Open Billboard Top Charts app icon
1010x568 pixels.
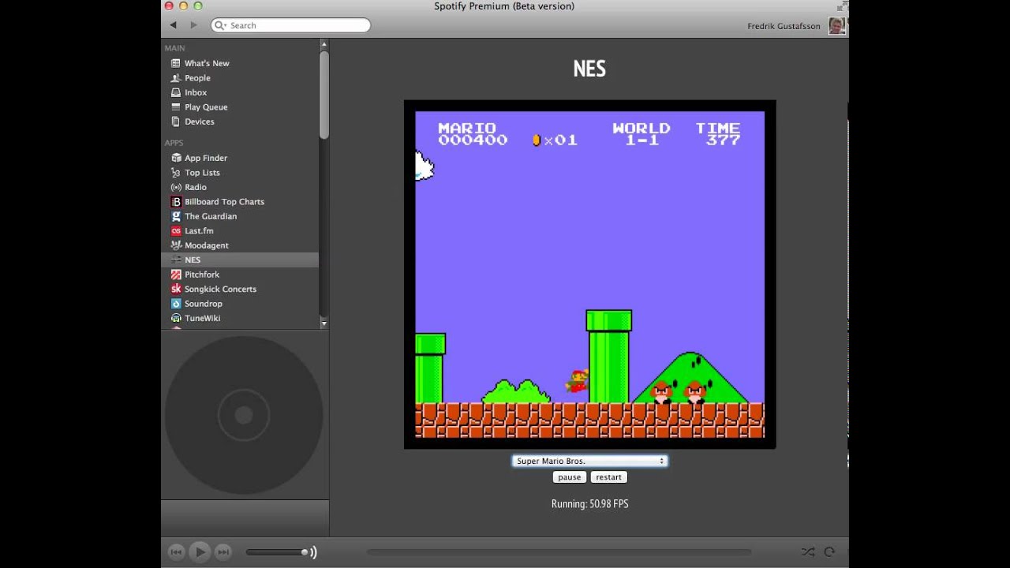(x=176, y=202)
